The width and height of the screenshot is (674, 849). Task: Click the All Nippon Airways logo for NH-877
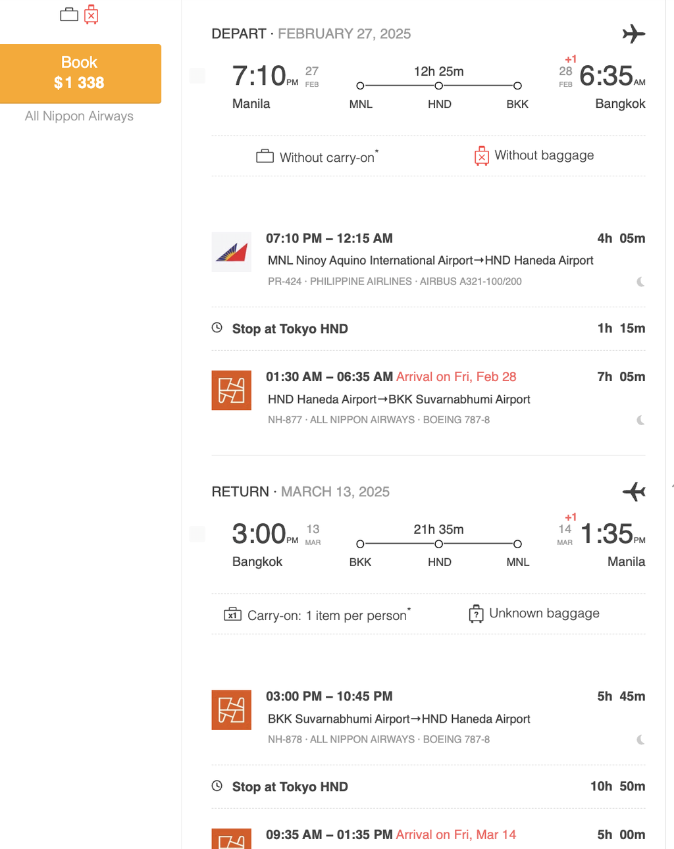[x=231, y=390]
